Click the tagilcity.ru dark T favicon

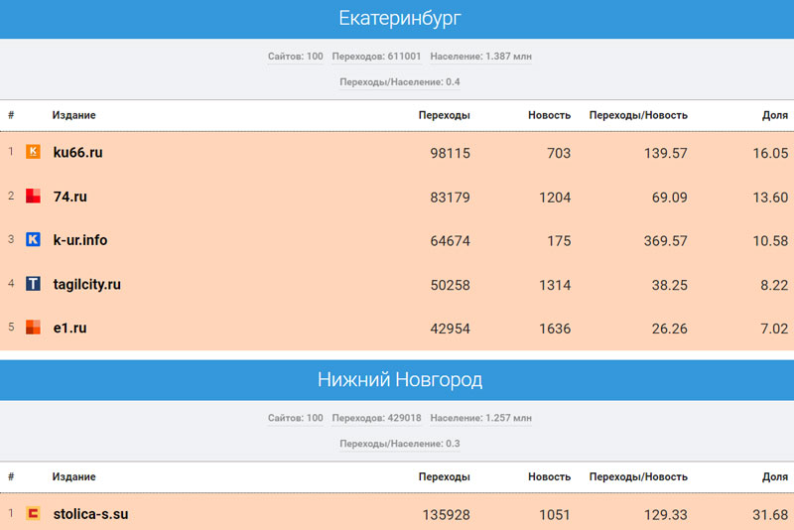(33, 284)
